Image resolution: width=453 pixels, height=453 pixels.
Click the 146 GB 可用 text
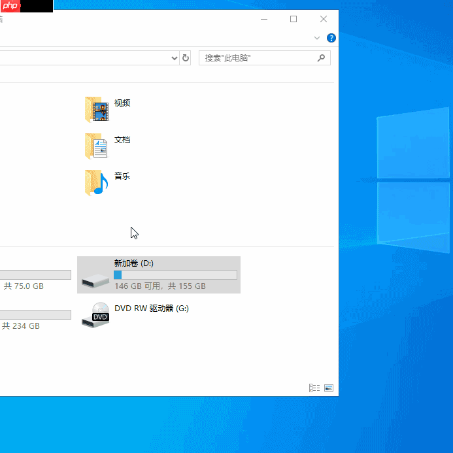tap(137, 286)
